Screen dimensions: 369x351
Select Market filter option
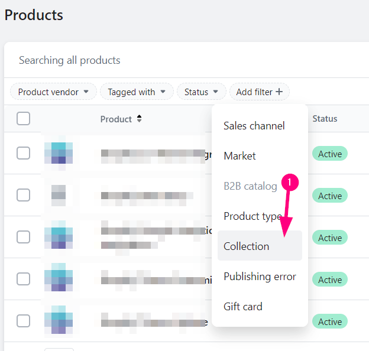click(x=239, y=156)
